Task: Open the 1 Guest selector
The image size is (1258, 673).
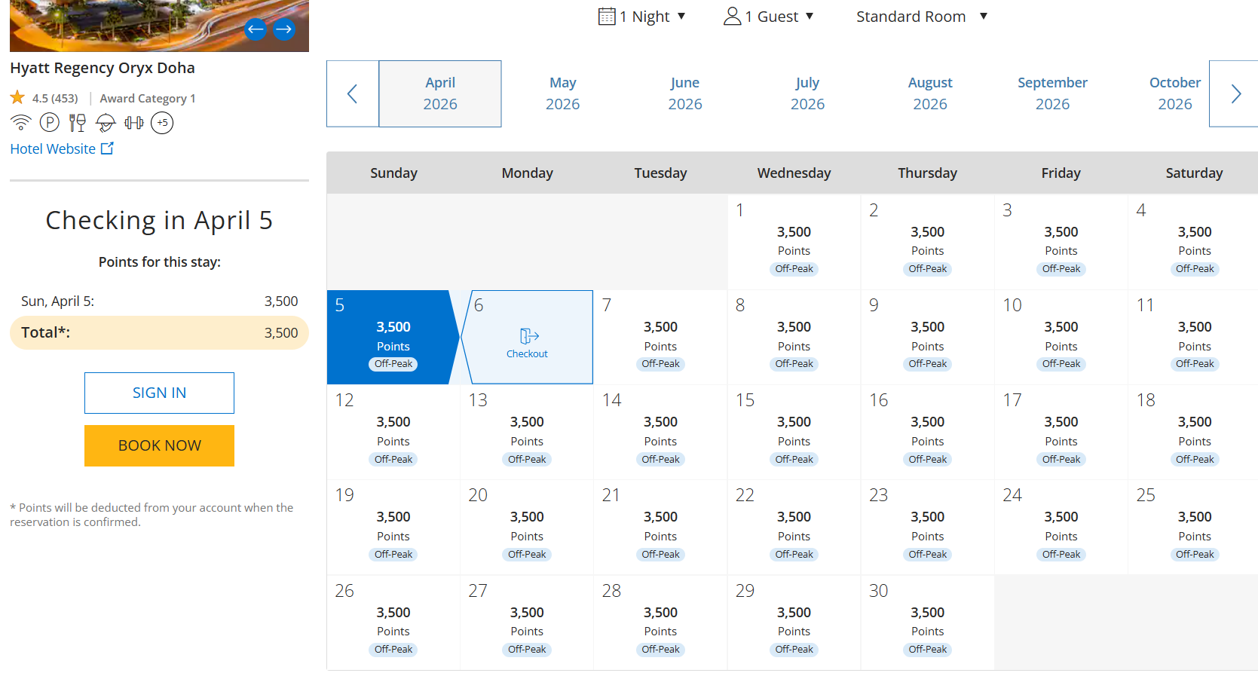Action: coord(769,17)
